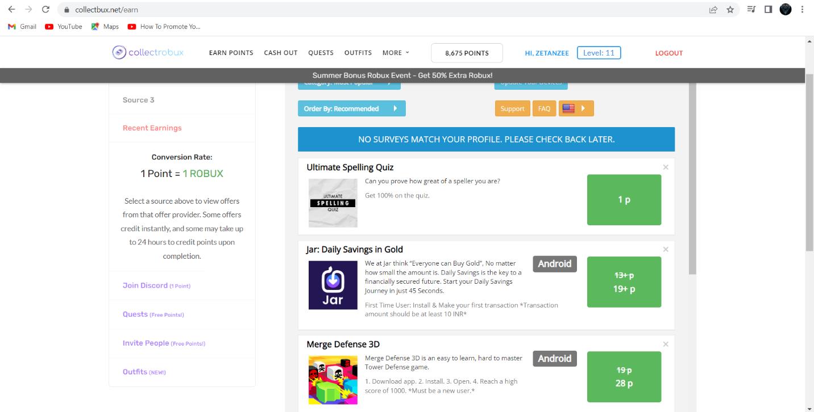Open the US flag country dropdown
This screenshot has width=814, height=412.
[x=576, y=108]
